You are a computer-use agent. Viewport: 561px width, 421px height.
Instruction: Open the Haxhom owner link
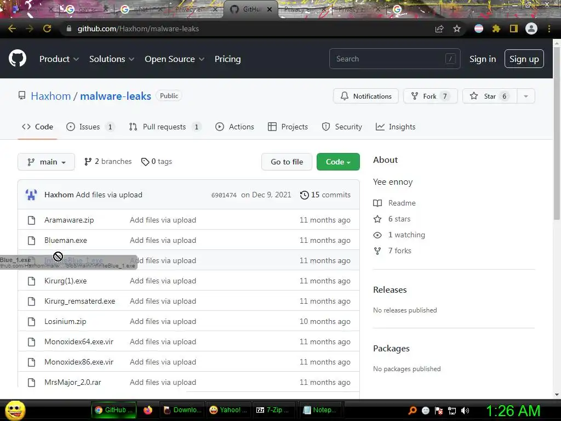[51, 96]
